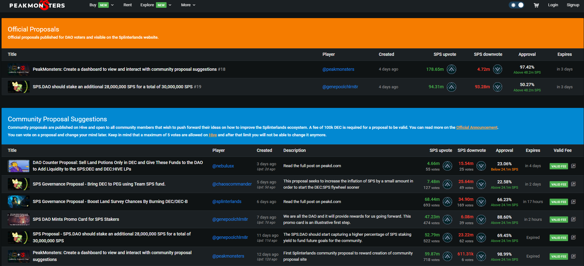Open external link for Bring DEC to PEG proposal
The height and width of the screenshot is (266, 584).
click(573, 184)
